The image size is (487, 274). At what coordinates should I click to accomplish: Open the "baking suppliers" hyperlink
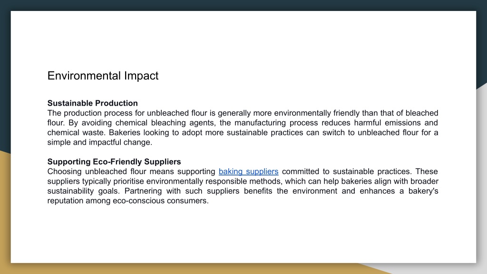pos(248,171)
